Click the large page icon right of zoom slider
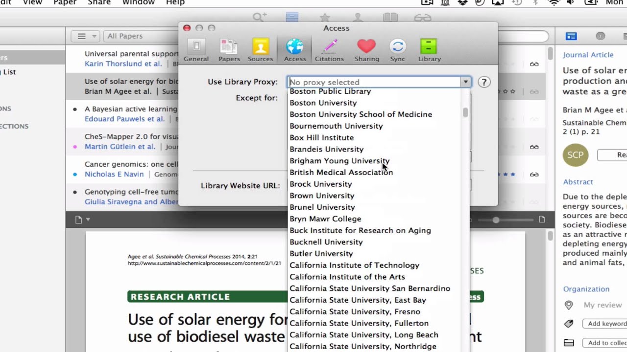 coord(542,220)
